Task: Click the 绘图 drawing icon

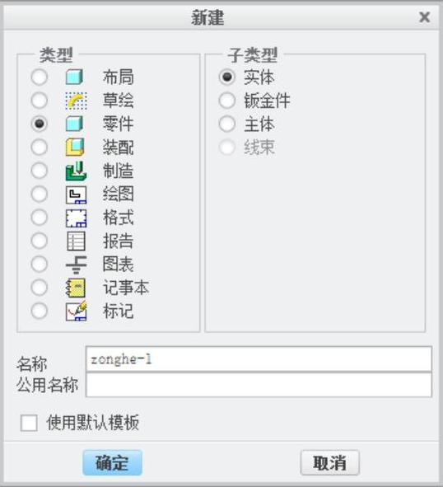Action: [76, 194]
